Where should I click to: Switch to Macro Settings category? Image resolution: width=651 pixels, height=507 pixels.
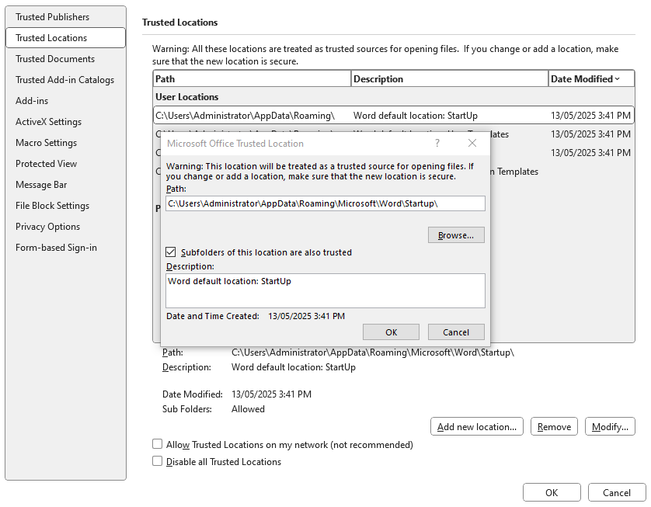click(x=46, y=143)
